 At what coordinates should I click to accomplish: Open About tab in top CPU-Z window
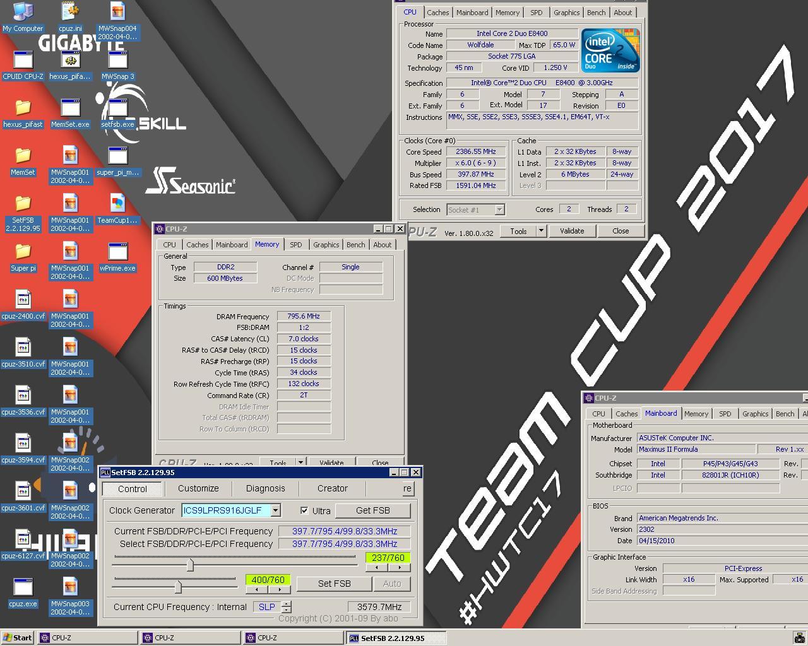(x=622, y=13)
